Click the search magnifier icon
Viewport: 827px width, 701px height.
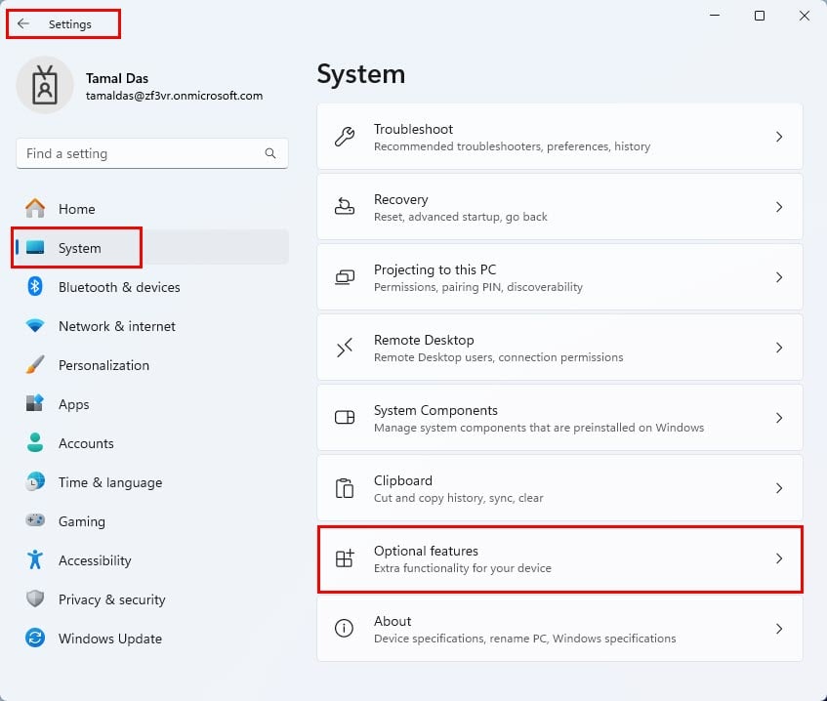coord(270,154)
